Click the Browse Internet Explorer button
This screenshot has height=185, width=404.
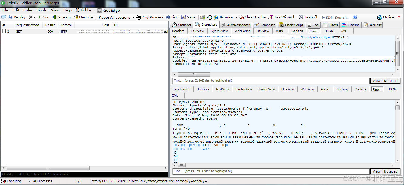coord(224,17)
